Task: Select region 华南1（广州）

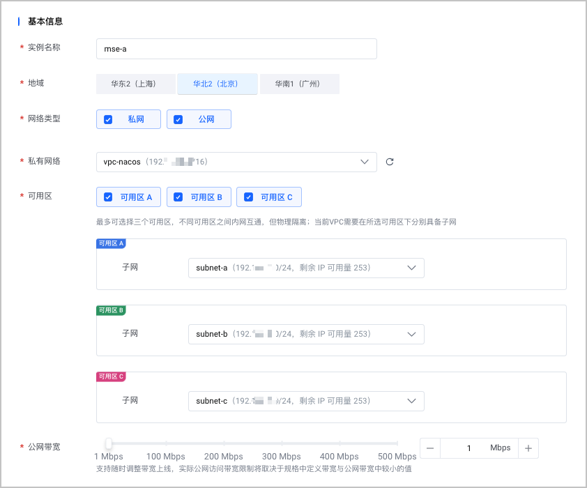Action: pos(300,84)
